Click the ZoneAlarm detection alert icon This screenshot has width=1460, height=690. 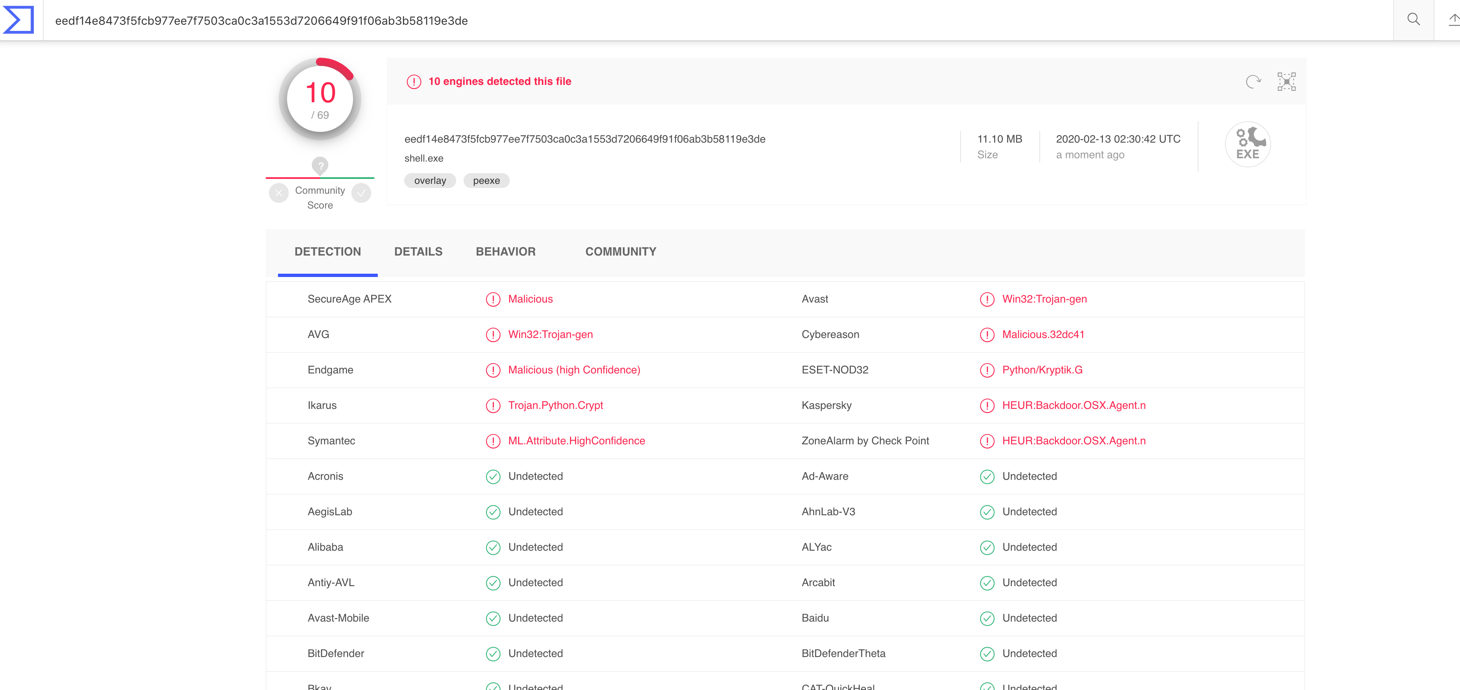987,441
